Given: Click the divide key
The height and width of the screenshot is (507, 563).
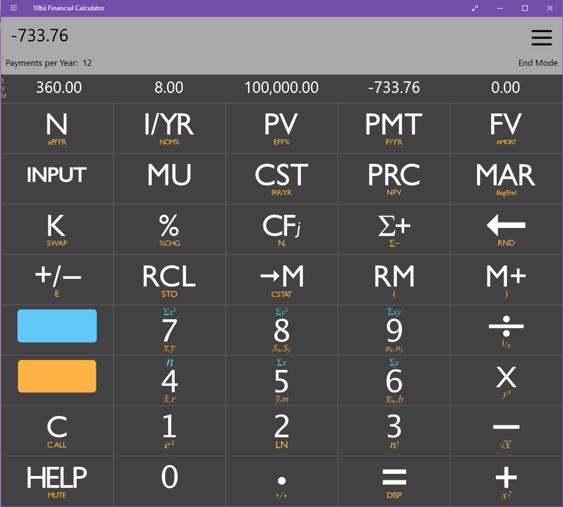Looking at the screenshot, I should coord(506,330).
